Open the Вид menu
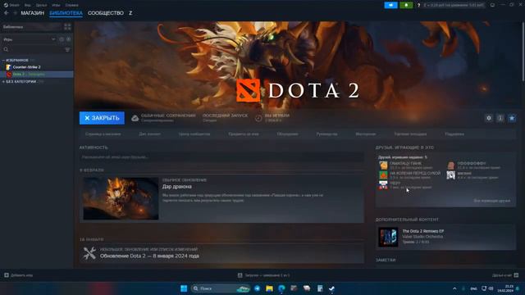Screen dimensions: 525x295 click(x=27, y=5)
